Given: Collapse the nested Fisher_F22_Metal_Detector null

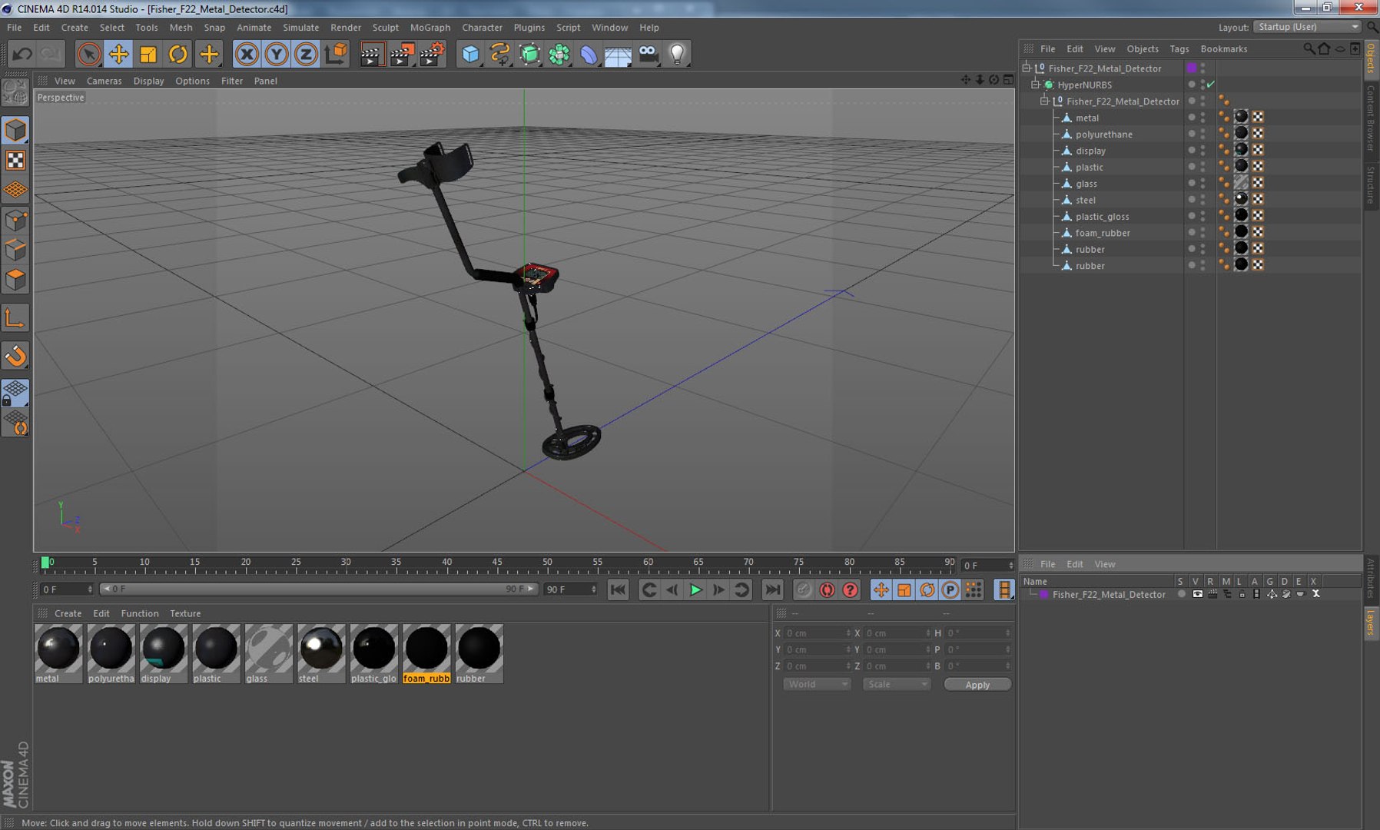Looking at the screenshot, I should 1044,101.
